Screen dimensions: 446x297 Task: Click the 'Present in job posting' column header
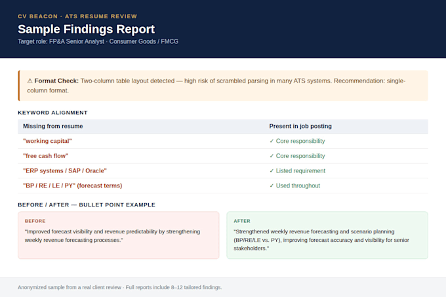(x=300, y=126)
